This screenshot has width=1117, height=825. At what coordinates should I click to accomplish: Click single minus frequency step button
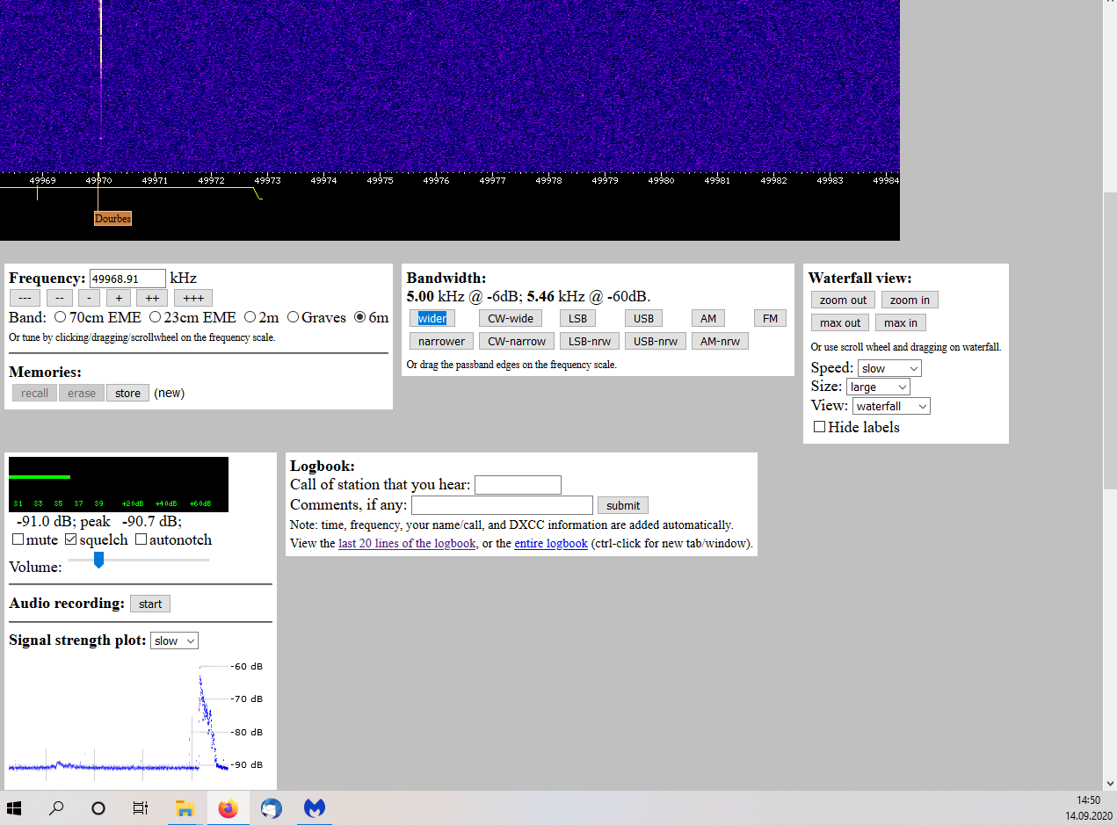click(90, 298)
